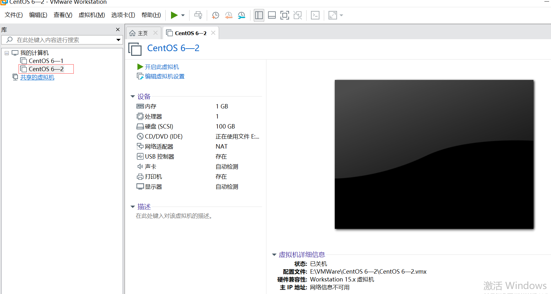
Task: Open the library search dropdown arrow
Action: click(118, 40)
